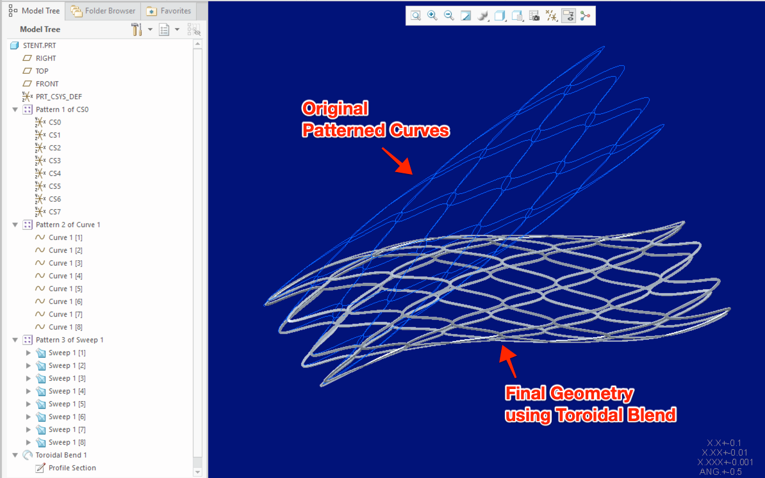Select the Zoom In tool

[x=432, y=15]
